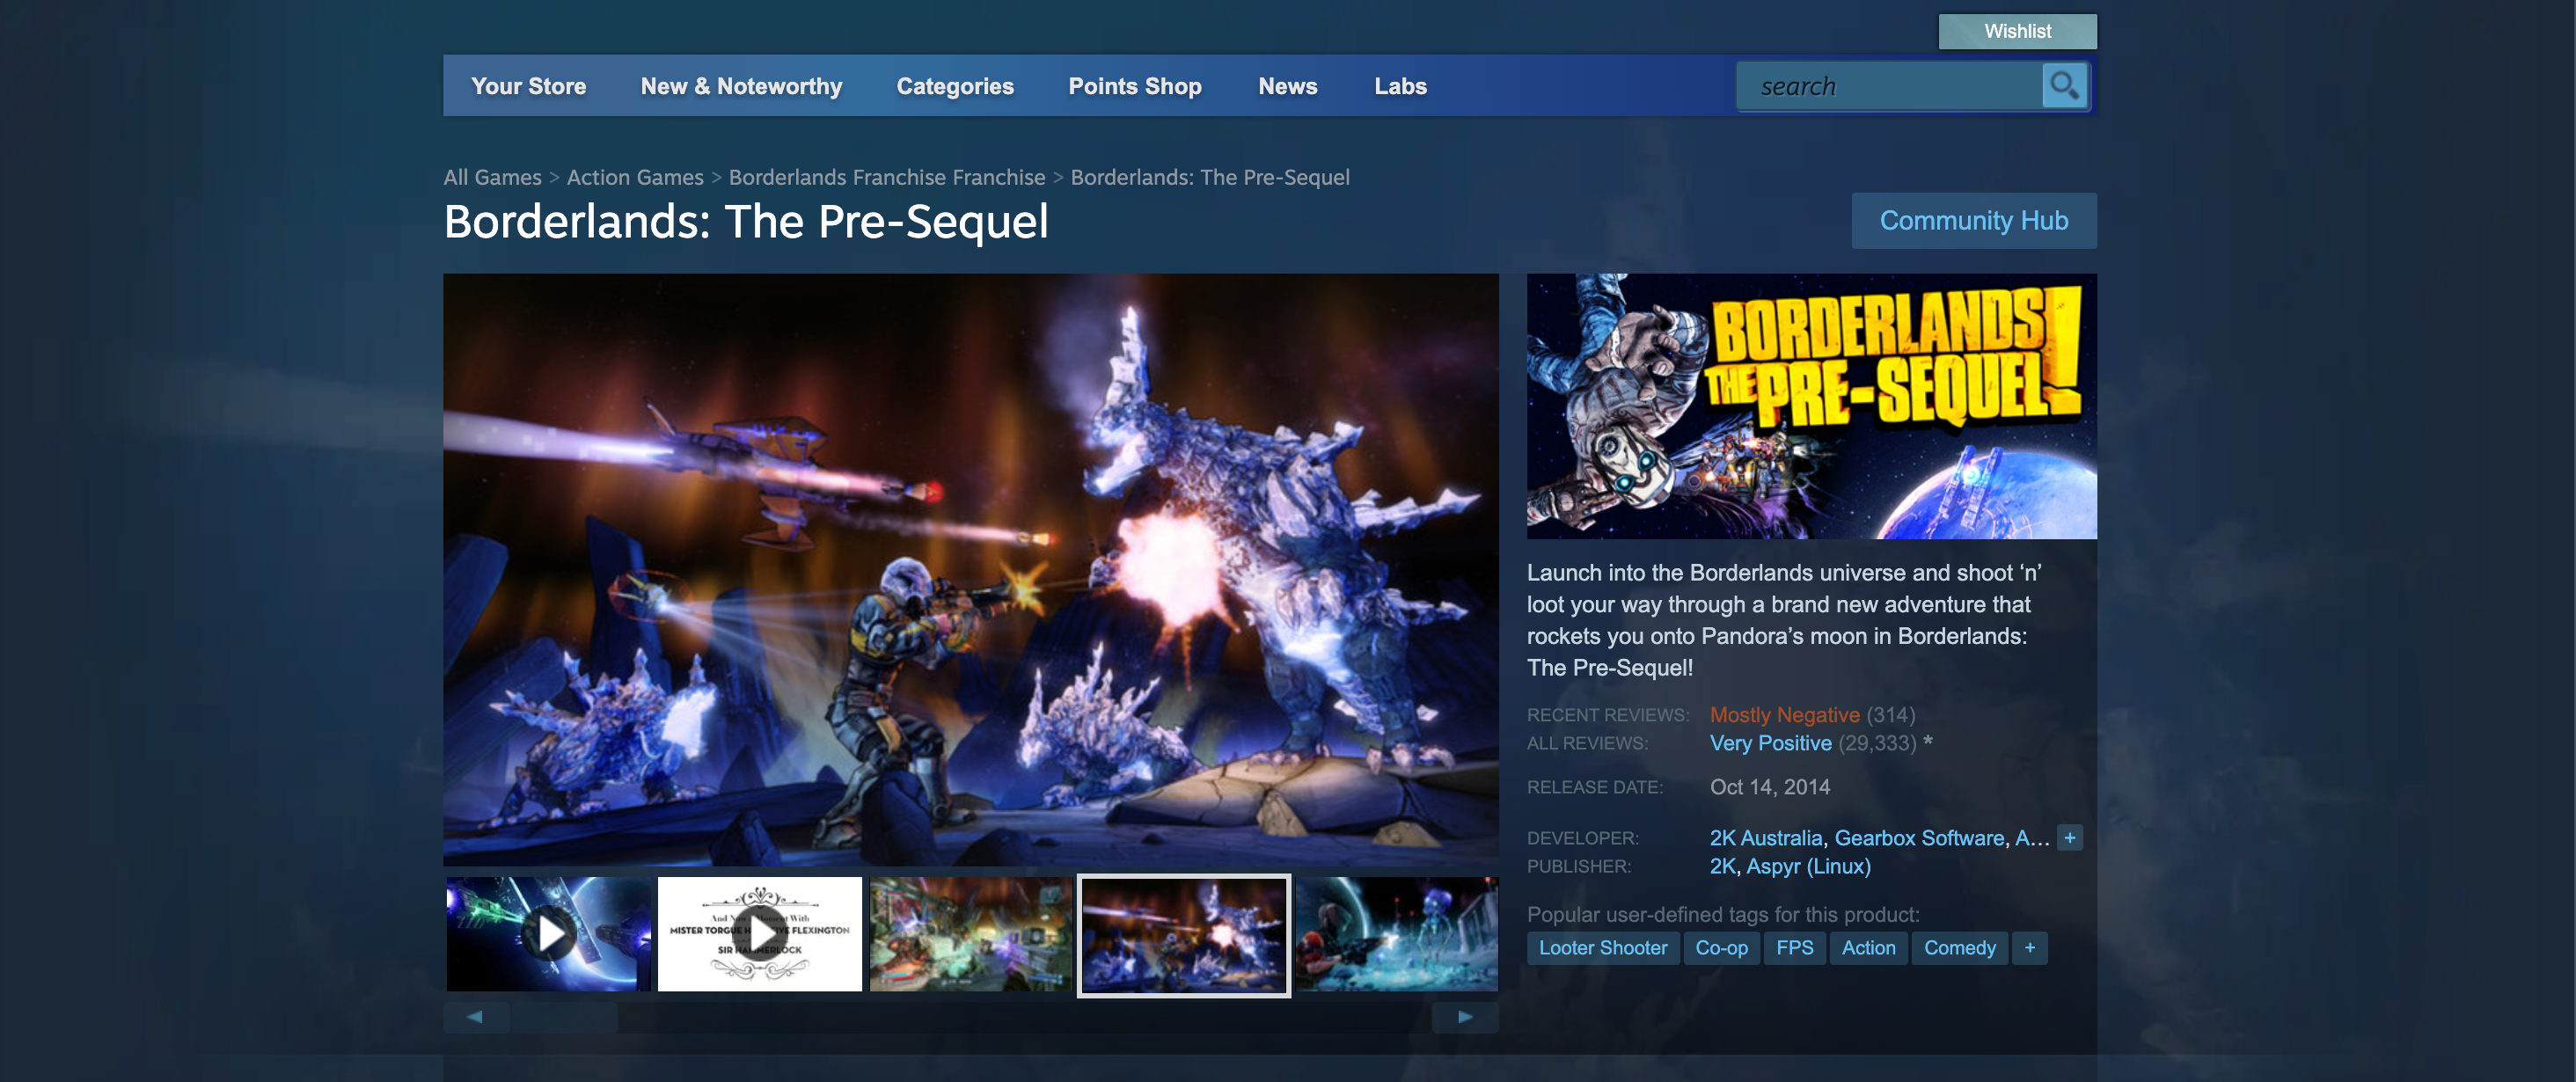2576x1082 pixels.
Task: Open the News section
Action: [1287, 86]
